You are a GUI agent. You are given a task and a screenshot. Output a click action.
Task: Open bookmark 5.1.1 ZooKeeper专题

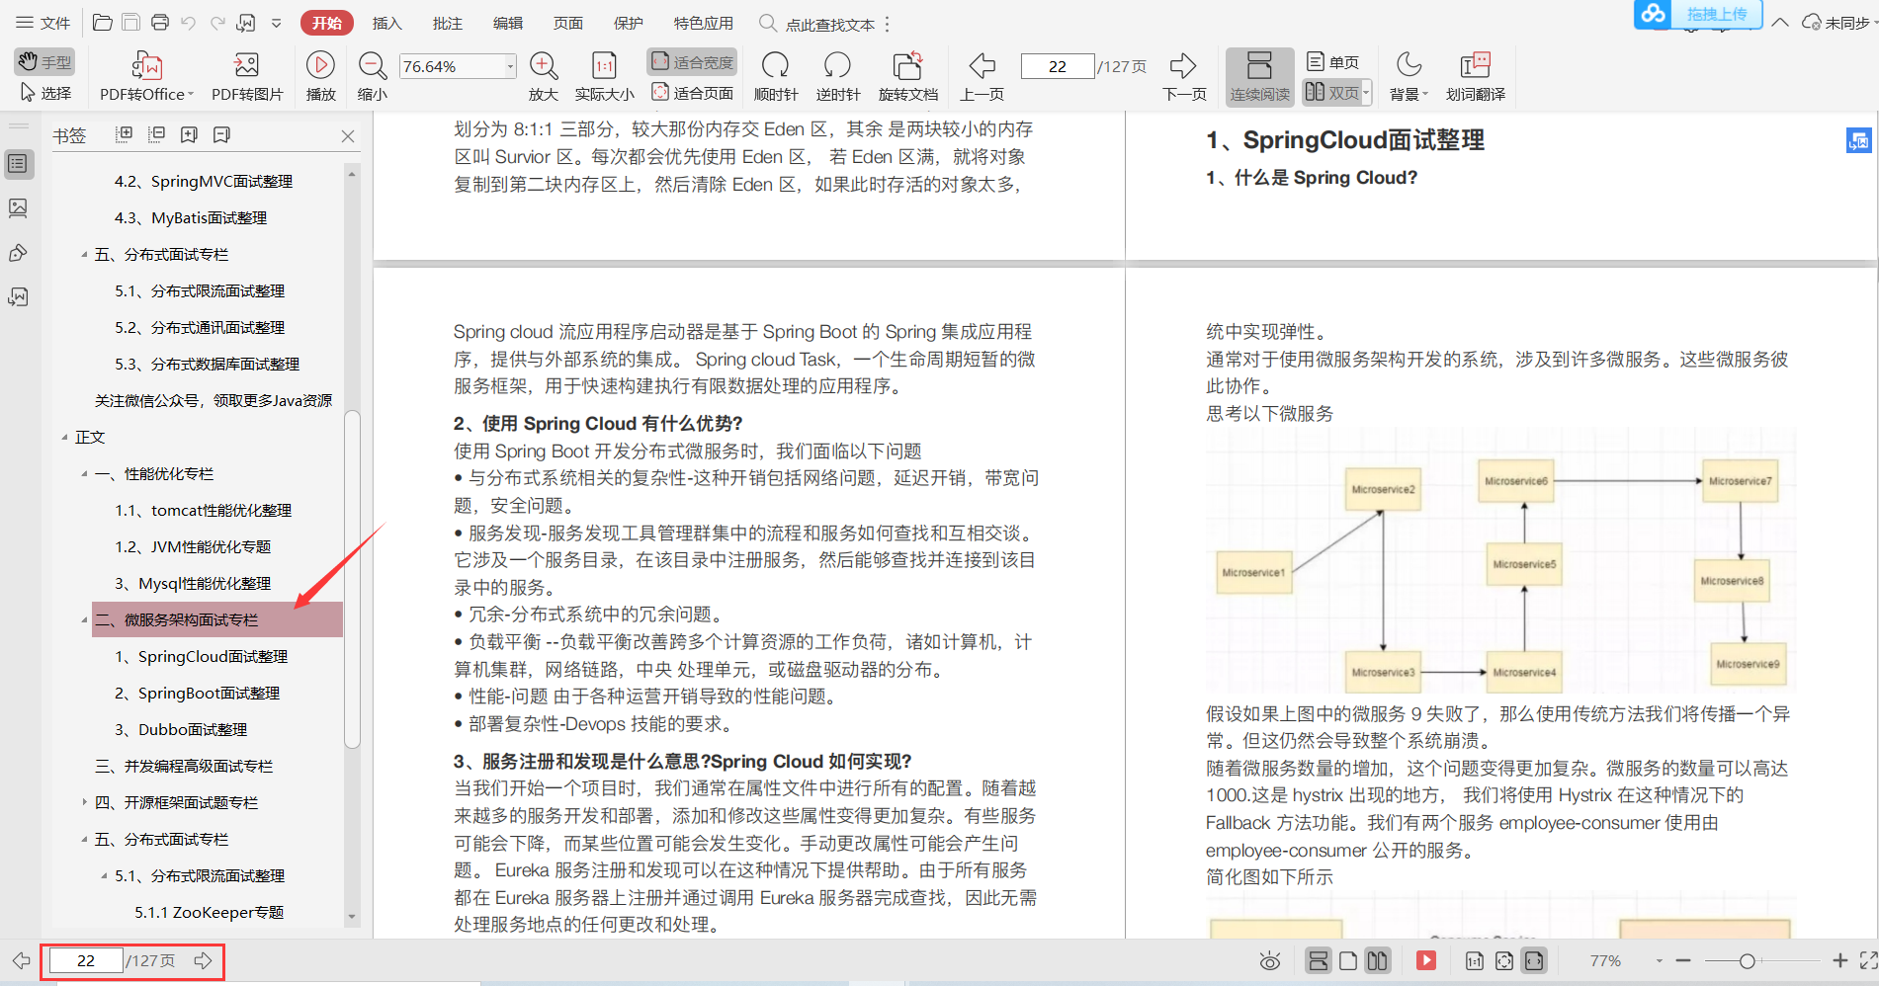point(209,913)
